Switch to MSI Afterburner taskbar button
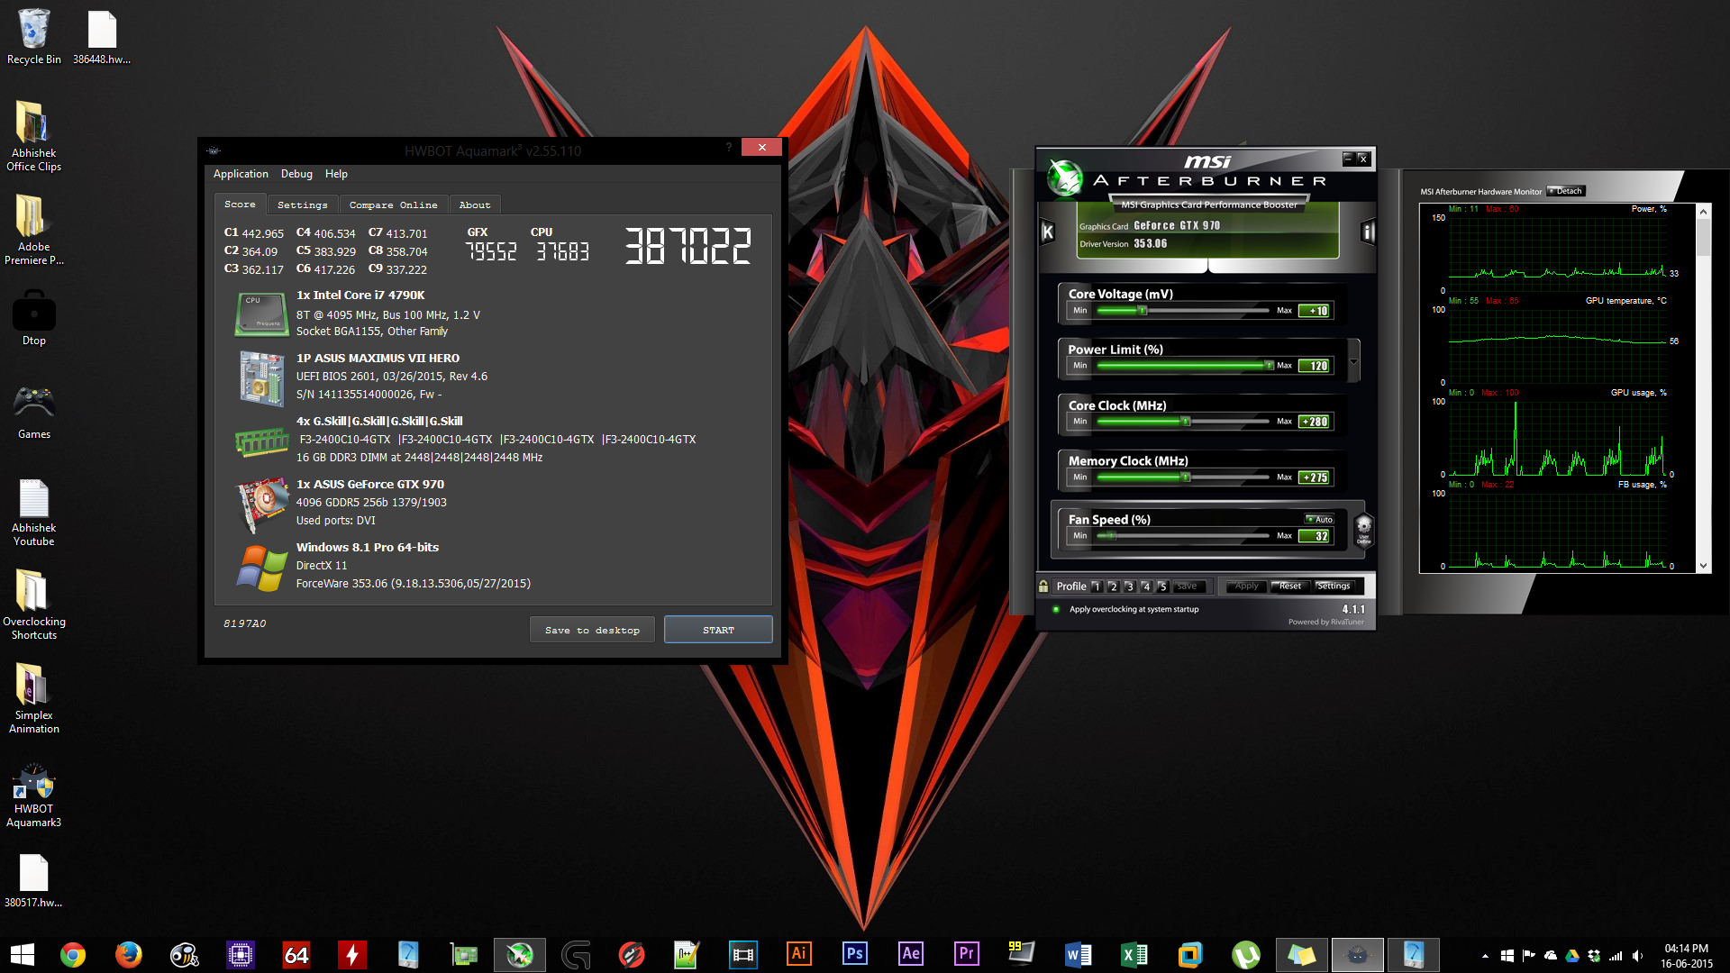The width and height of the screenshot is (1730, 973). tap(520, 954)
